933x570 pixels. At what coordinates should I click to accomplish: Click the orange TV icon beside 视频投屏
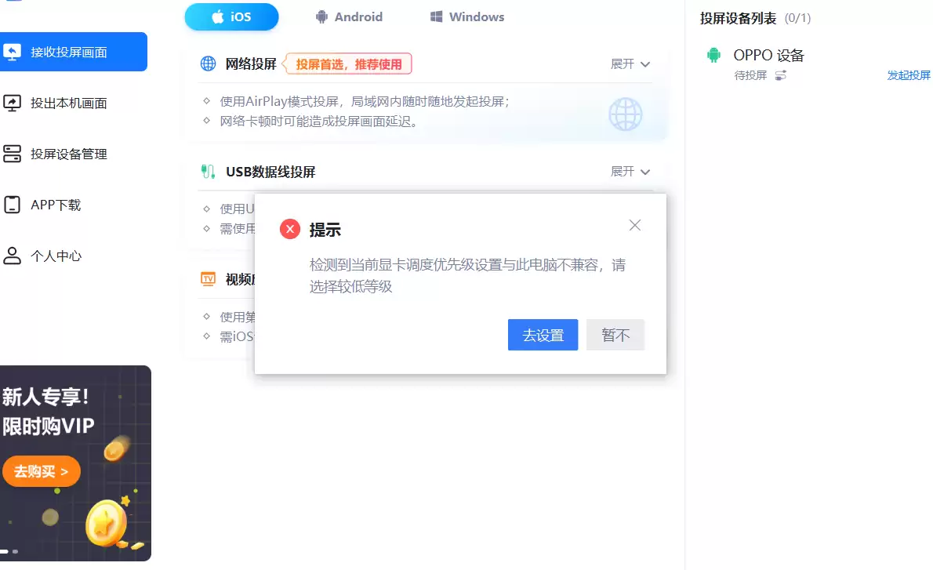[x=207, y=279]
